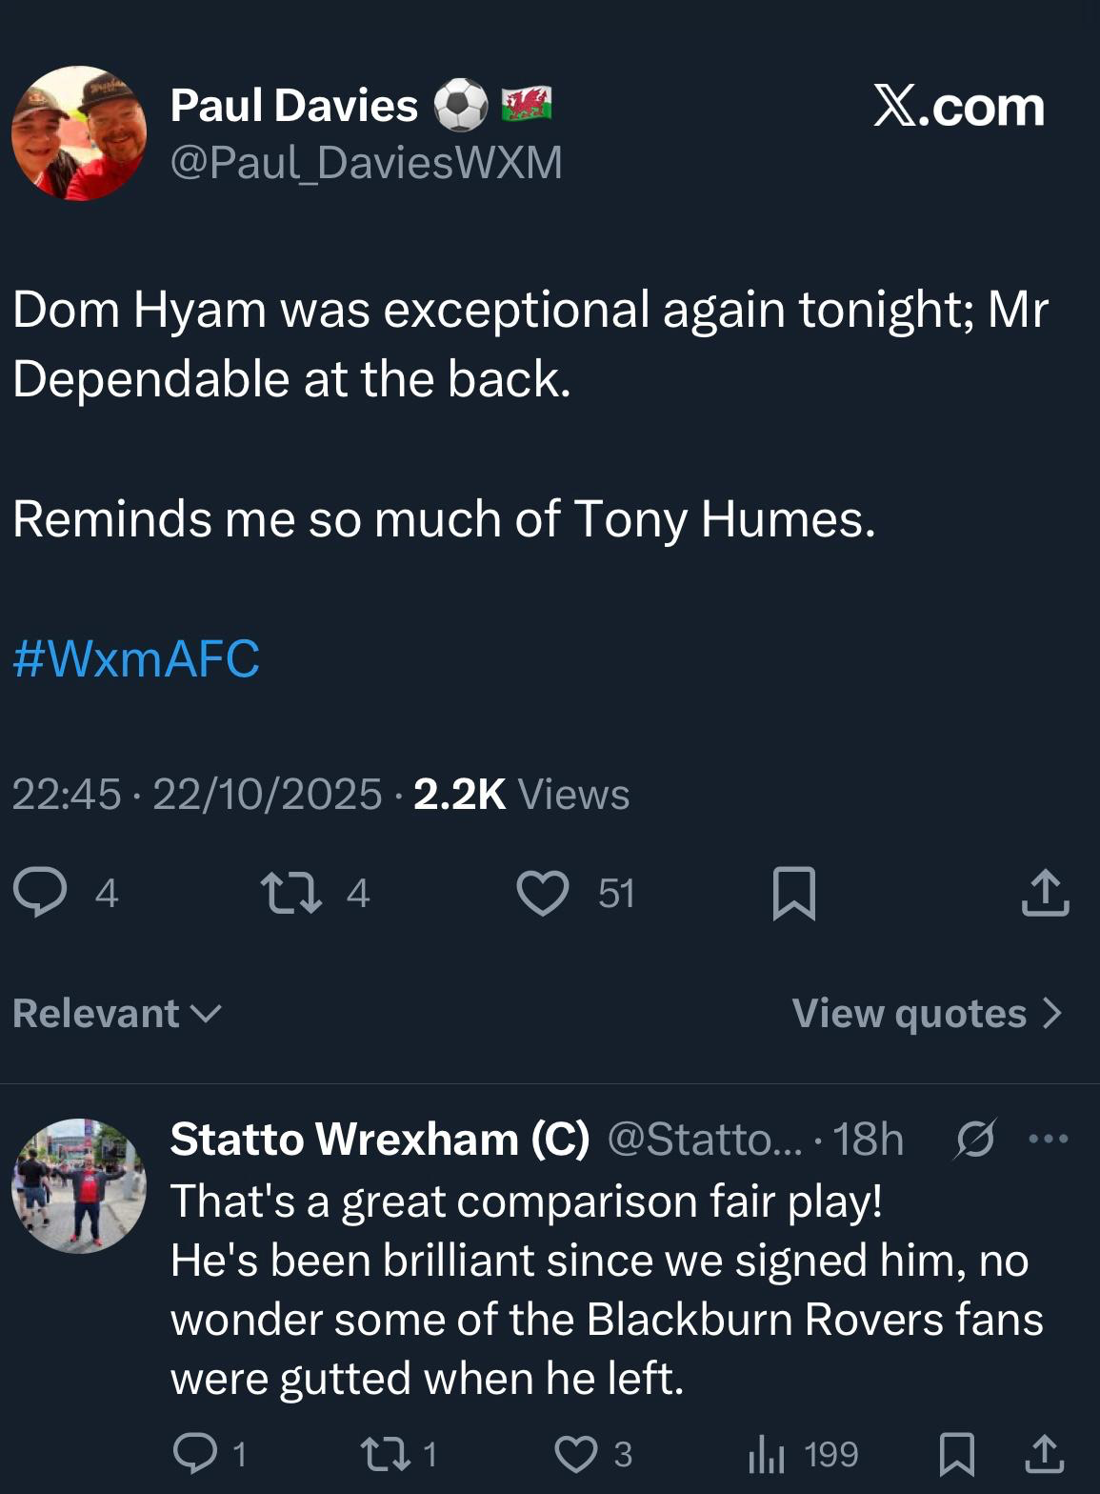Open Paul Davies' profile picture
The width and height of the screenshot is (1100, 1494).
tap(79, 133)
